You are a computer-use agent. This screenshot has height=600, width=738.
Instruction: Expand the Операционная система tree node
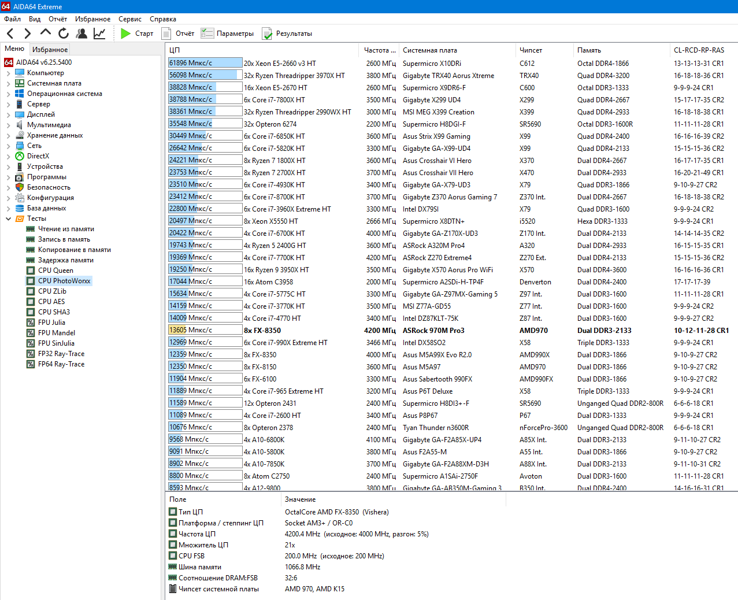pyautogui.click(x=8, y=94)
